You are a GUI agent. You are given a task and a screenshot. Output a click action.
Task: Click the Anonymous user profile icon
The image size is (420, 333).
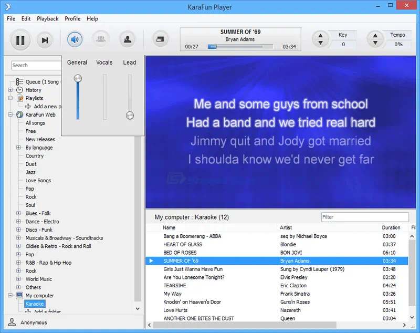(x=12, y=322)
